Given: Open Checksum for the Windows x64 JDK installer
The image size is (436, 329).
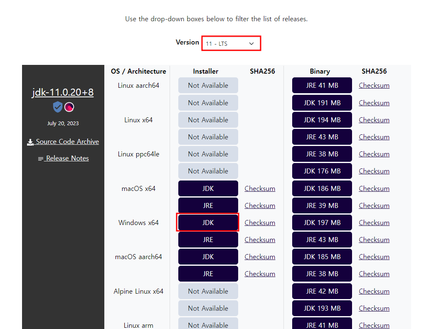Looking at the screenshot, I should pyautogui.click(x=260, y=223).
